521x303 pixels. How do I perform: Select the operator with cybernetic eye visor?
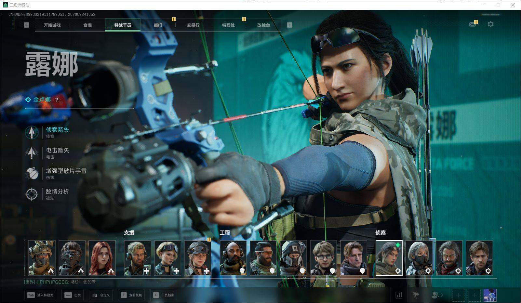point(72,258)
